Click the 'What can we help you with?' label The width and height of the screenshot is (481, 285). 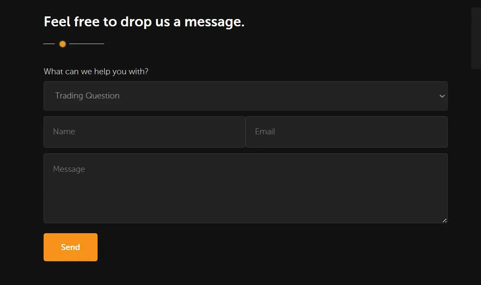point(96,72)
